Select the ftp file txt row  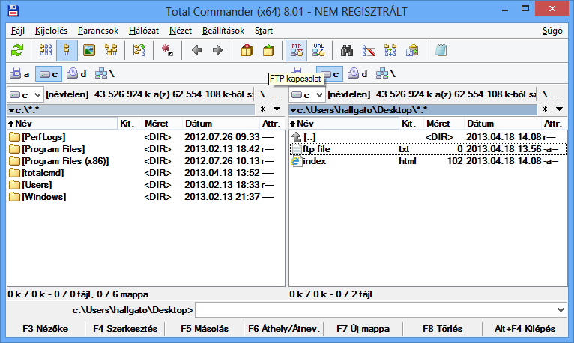tap(428, 149)
